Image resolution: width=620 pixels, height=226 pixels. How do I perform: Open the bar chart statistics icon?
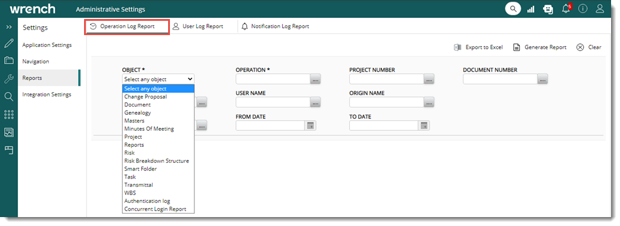coord(531,9)
